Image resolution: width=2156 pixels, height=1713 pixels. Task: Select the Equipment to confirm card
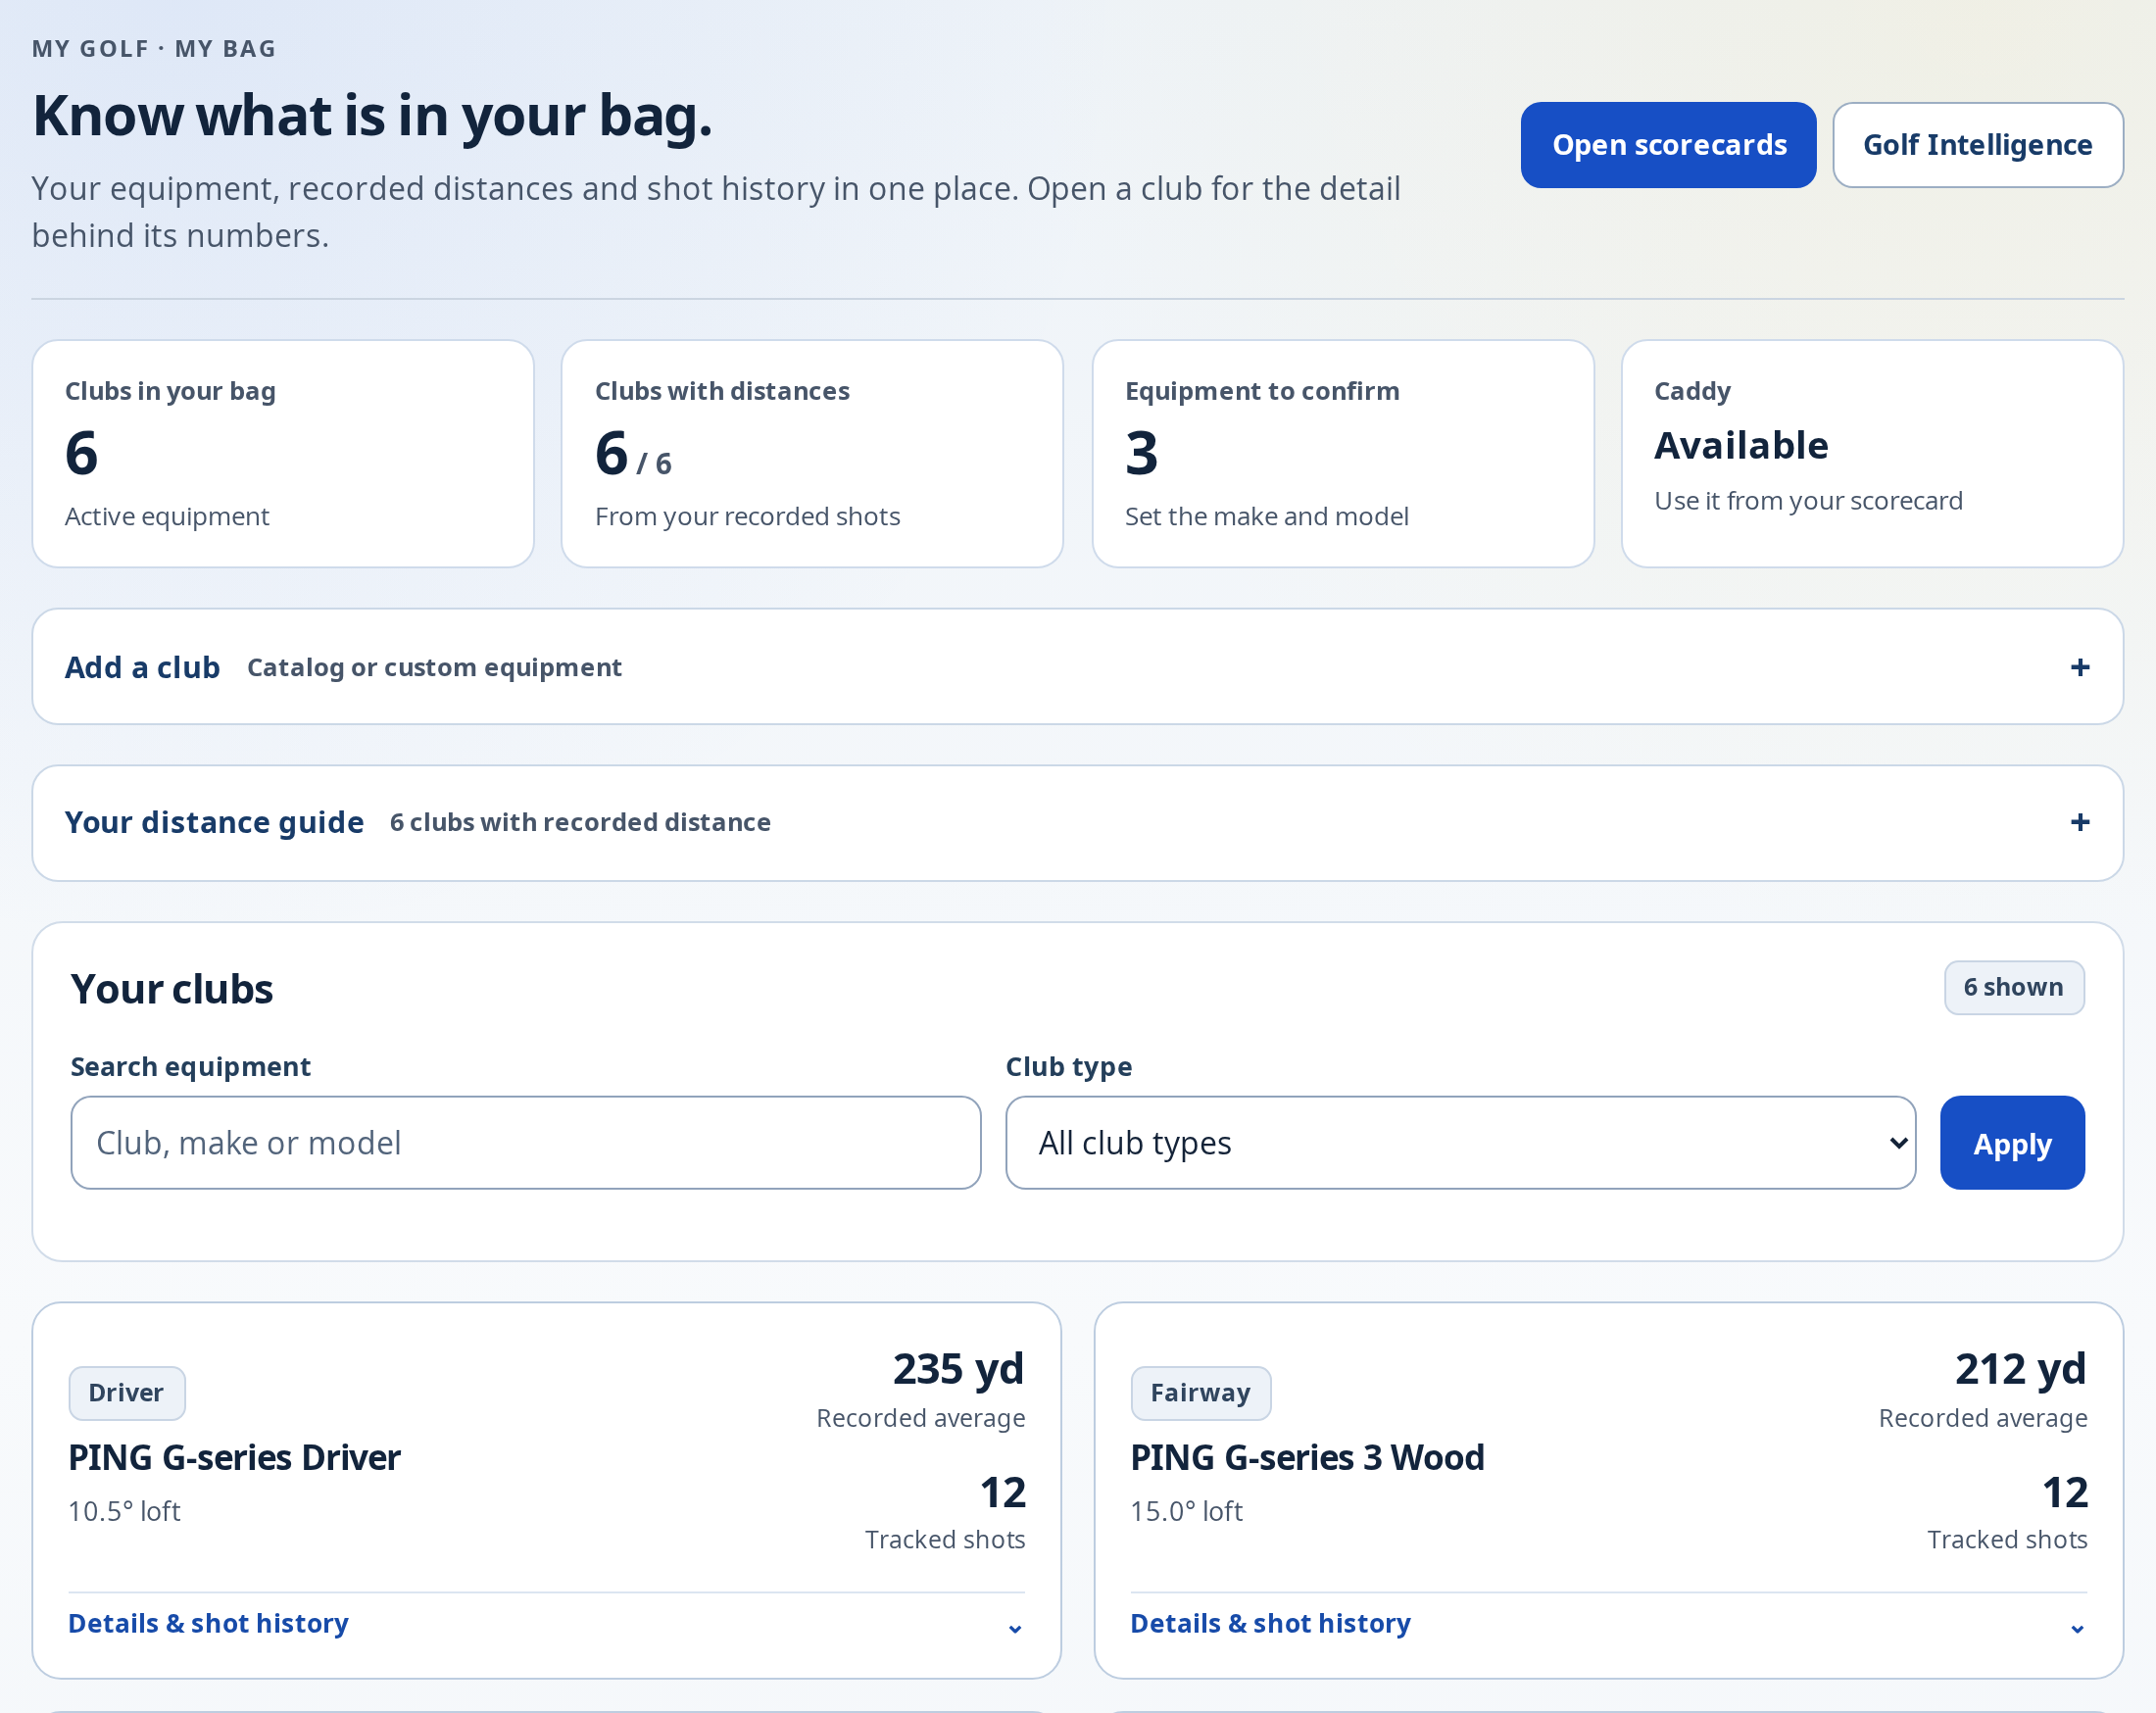click(x=1343, y=453)
